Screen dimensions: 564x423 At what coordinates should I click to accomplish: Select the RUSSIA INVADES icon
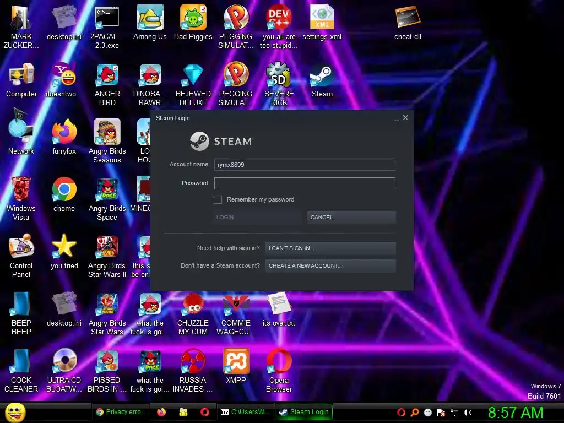[193, 371]
